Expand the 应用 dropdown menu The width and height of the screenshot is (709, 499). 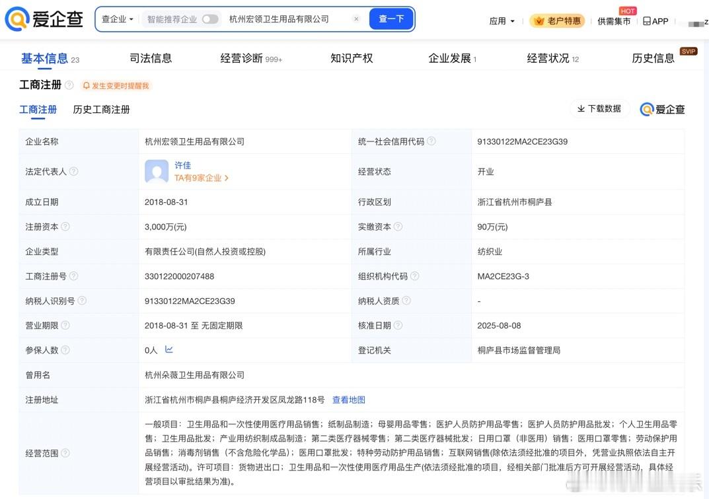tap(502, 20)
